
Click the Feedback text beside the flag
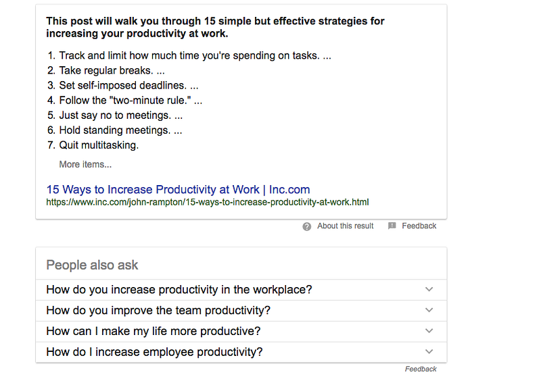click(419, 226)
